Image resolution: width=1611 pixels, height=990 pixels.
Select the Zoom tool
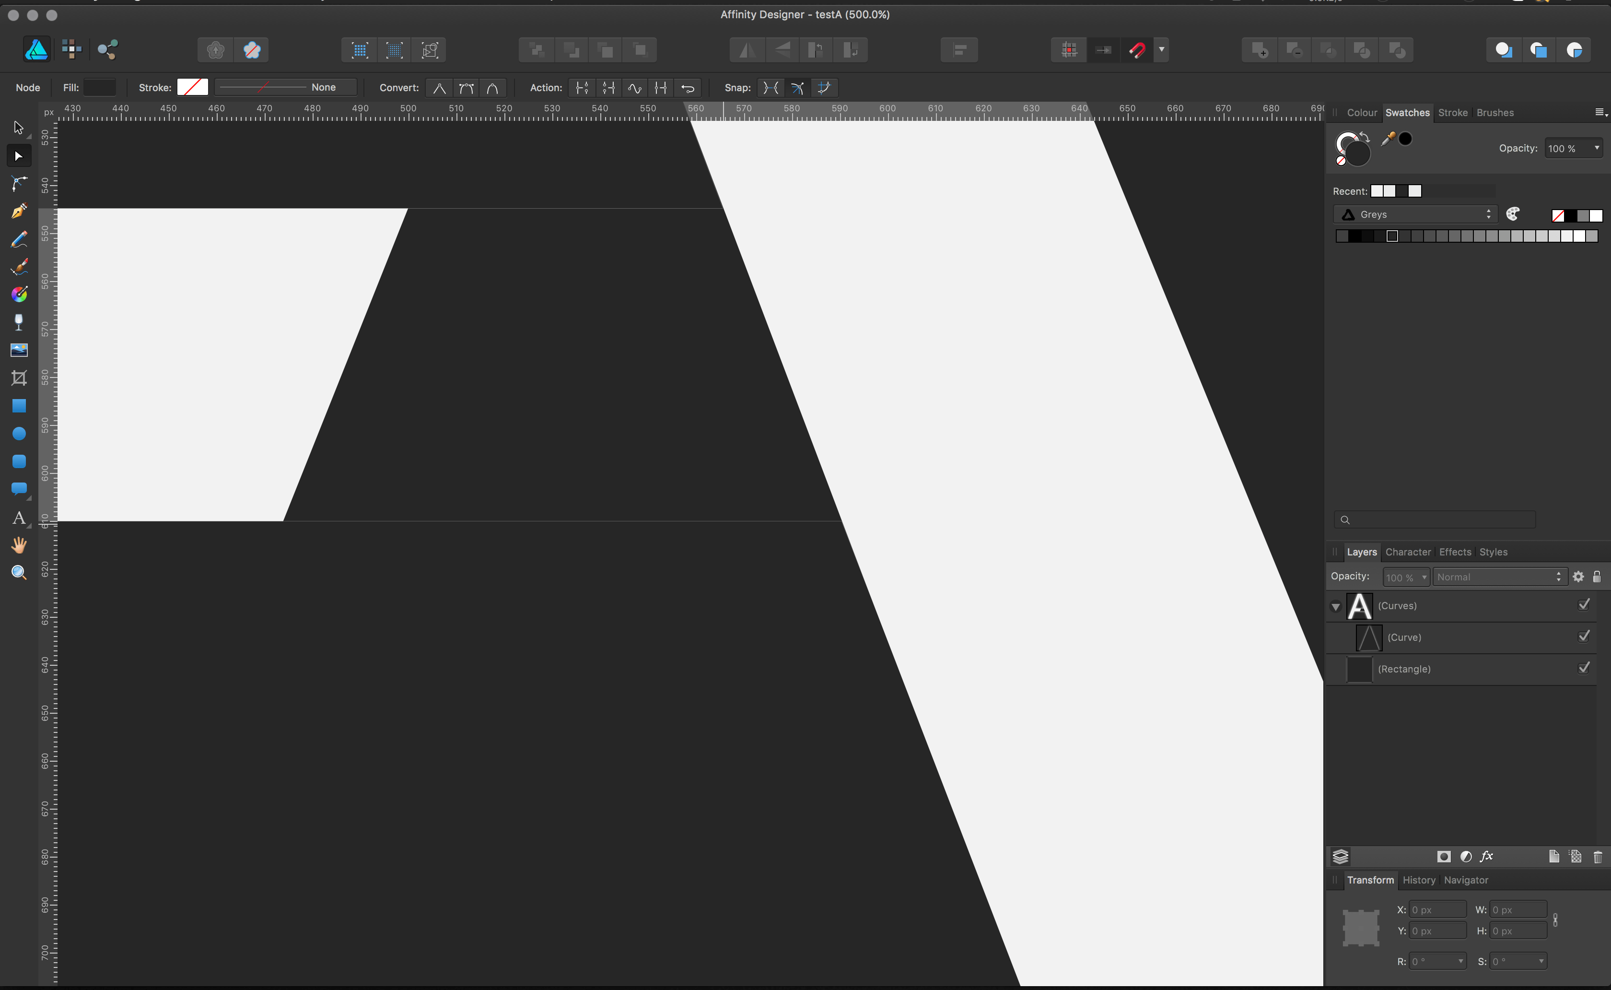(19, 572)
